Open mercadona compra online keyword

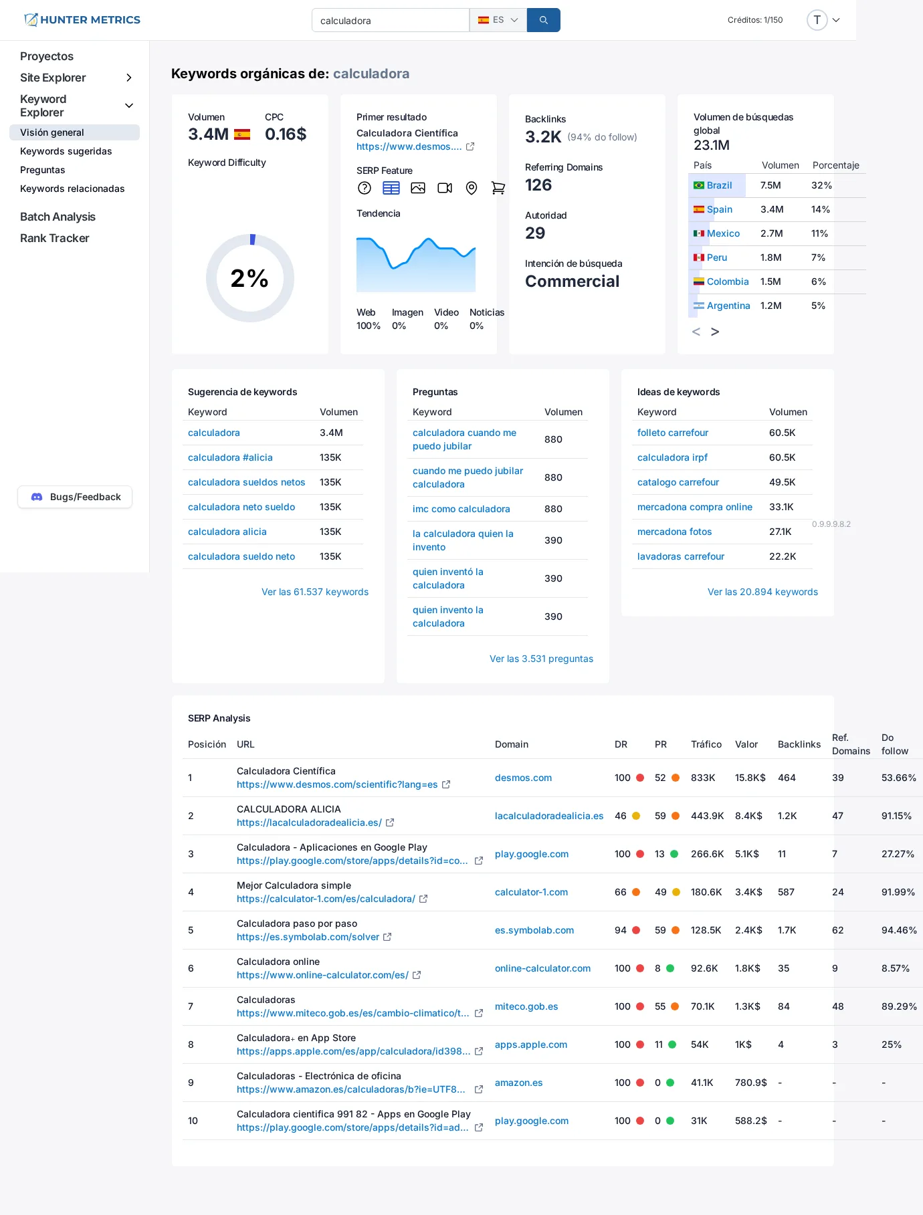[x=695, y=507]
